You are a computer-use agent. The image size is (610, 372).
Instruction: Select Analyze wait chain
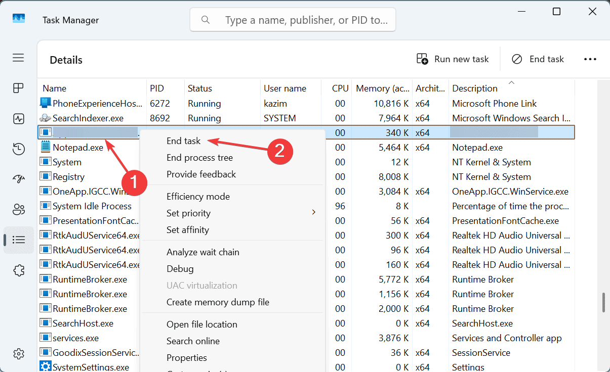[x=202, y=252]
